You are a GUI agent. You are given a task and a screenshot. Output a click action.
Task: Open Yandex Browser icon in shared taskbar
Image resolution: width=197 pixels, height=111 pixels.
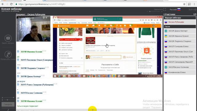pos(119,76)
